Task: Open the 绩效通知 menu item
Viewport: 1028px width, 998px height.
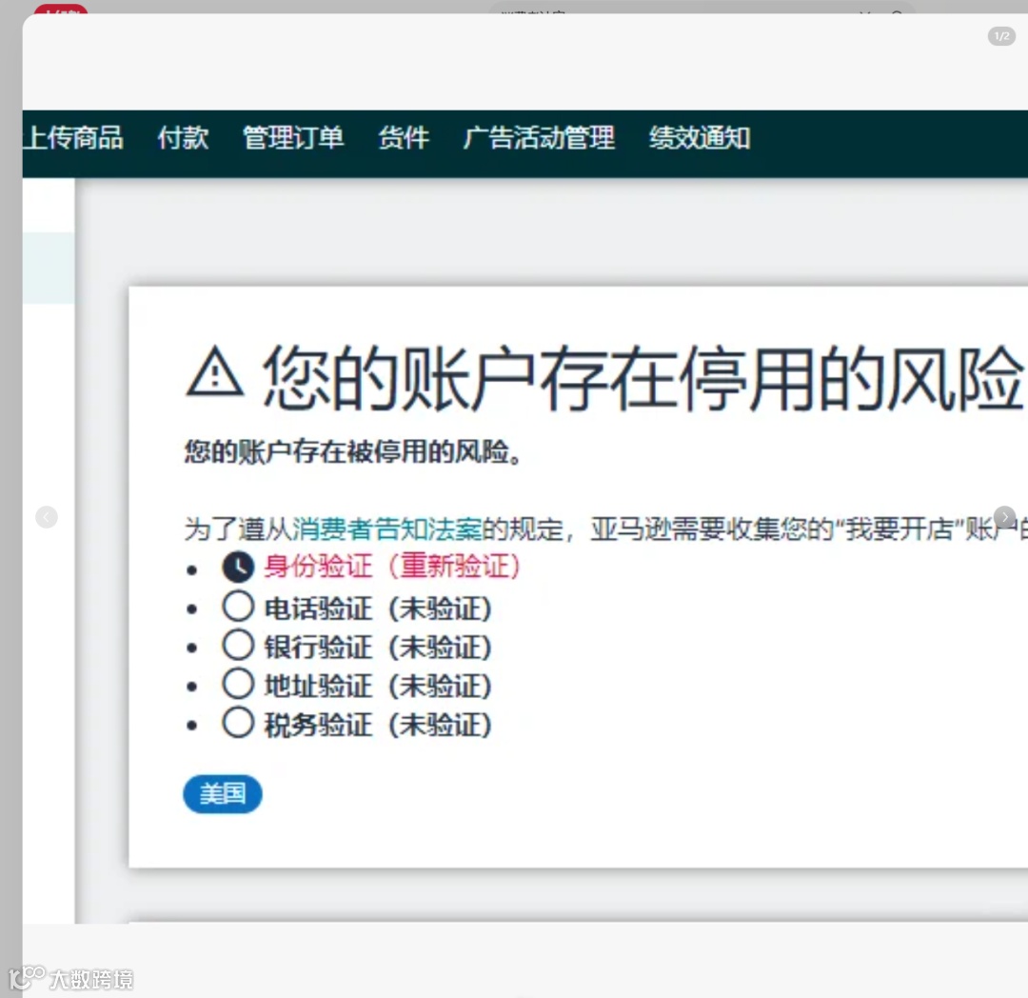Action: 700,138
